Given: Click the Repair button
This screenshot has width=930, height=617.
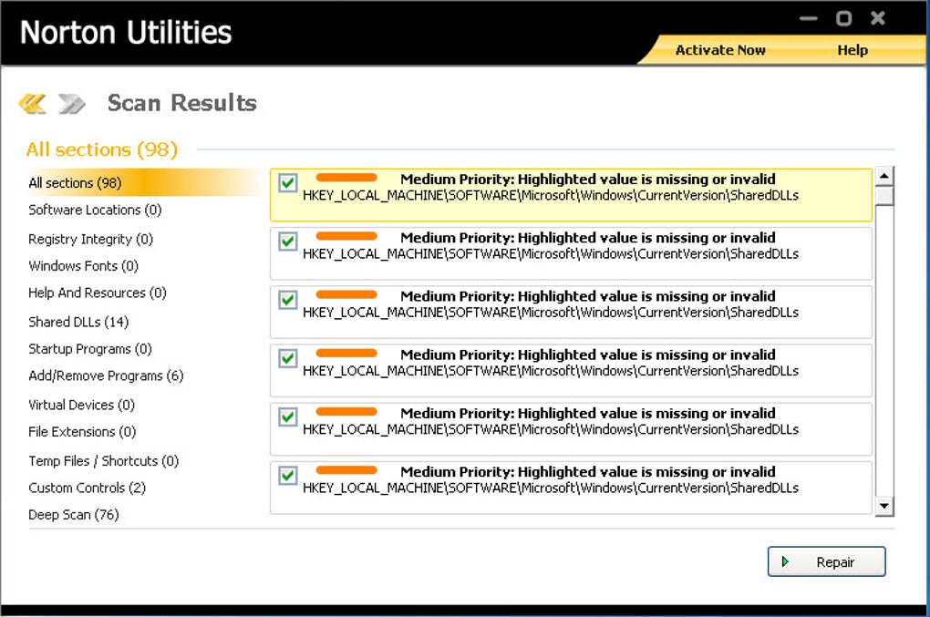Looking at the screenshot, I should [826, 561].
